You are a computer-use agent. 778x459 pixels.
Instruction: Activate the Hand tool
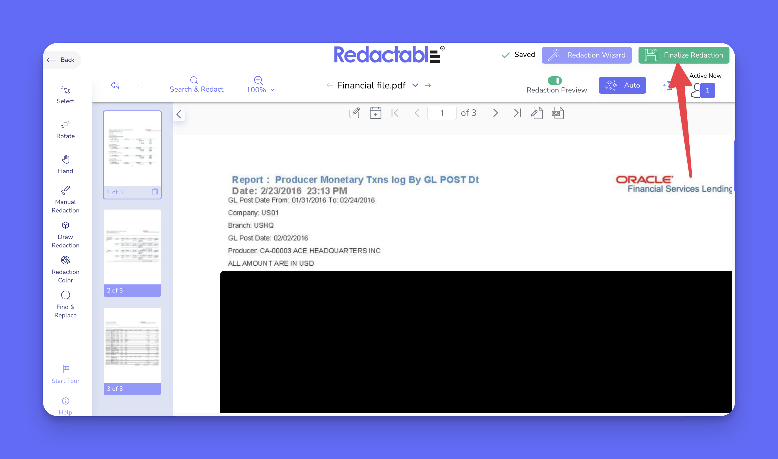(65, 164)
